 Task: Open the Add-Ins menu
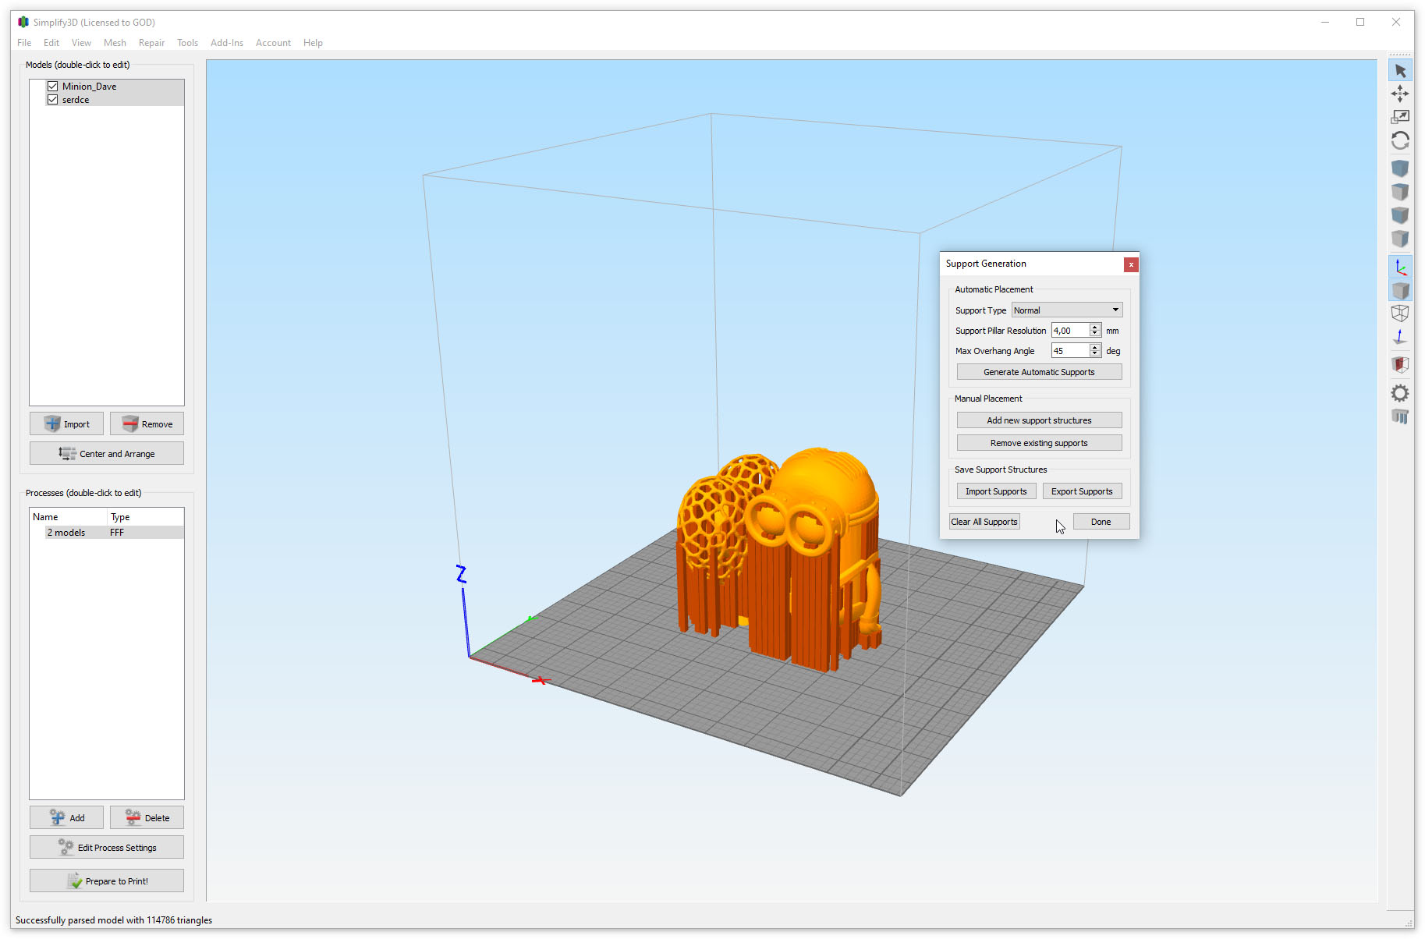point(227,43)
